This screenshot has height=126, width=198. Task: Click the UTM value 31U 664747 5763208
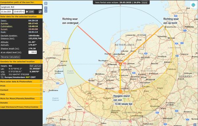coord(19,75)
